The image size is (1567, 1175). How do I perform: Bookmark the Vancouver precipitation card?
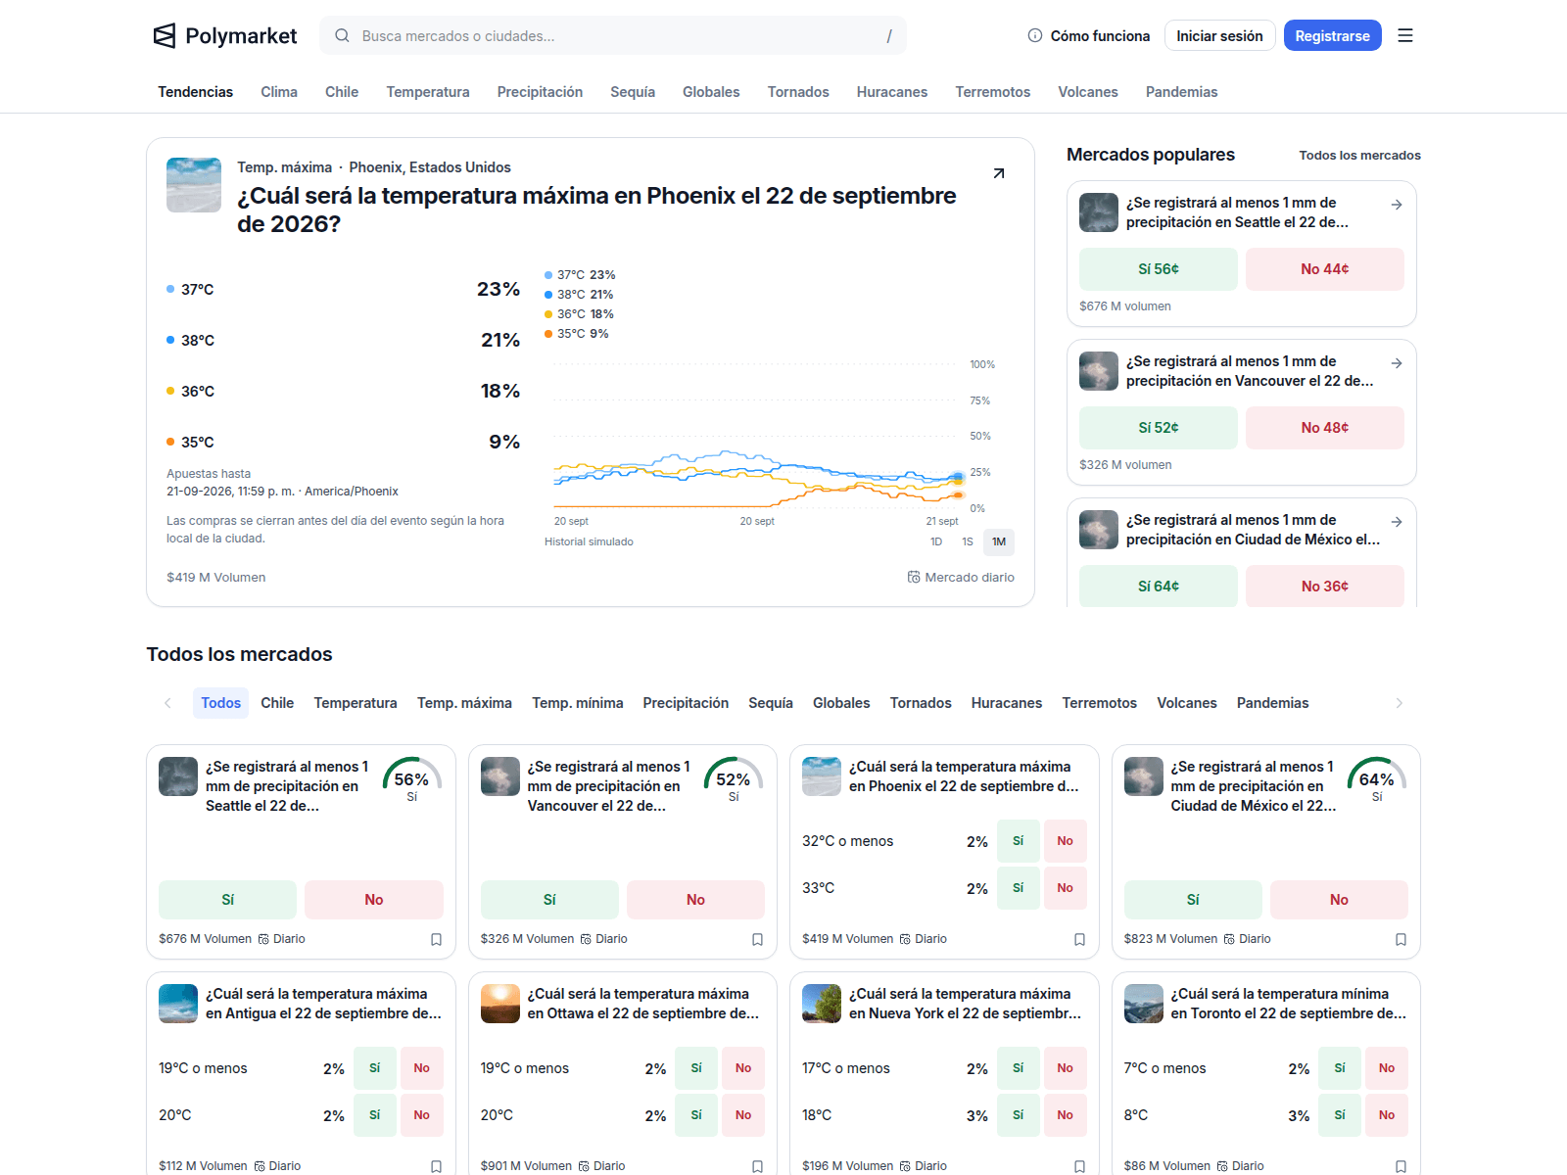(758, 939)
